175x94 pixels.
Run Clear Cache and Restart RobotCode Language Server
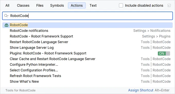tap(87, 59)
